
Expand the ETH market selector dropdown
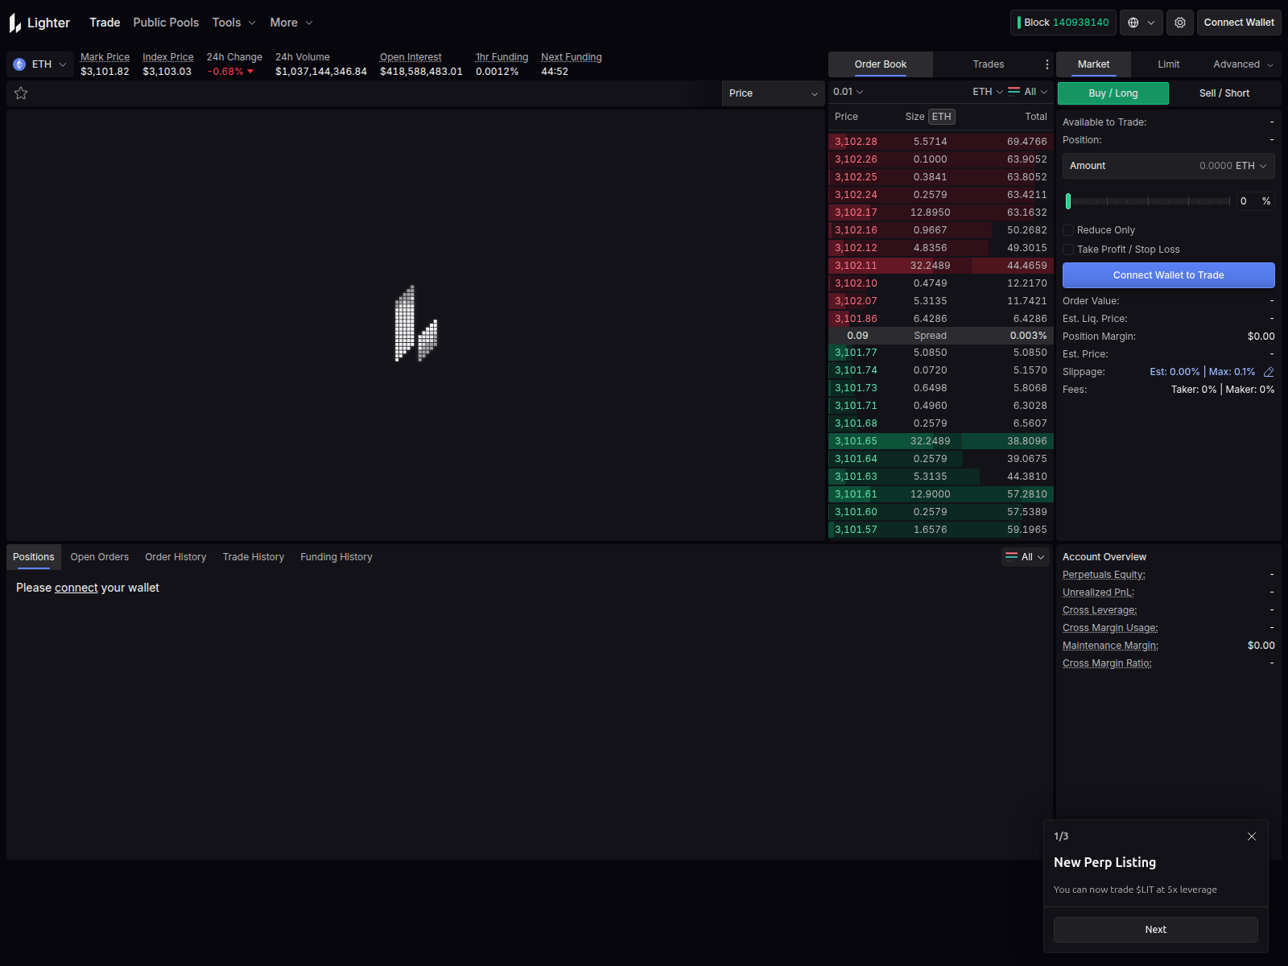pyautogui.click(x=63, y=64)
